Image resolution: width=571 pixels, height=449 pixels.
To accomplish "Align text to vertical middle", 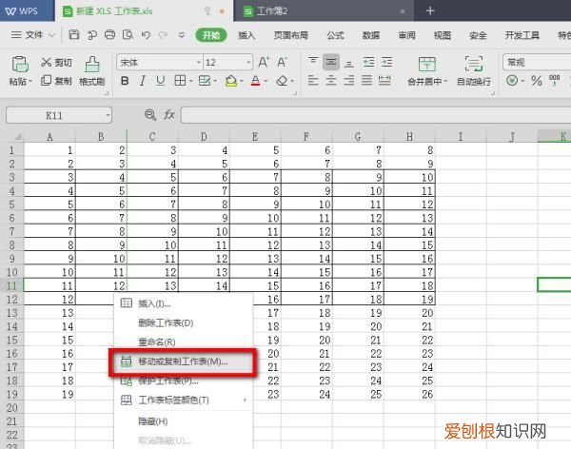I will point(330,62).
